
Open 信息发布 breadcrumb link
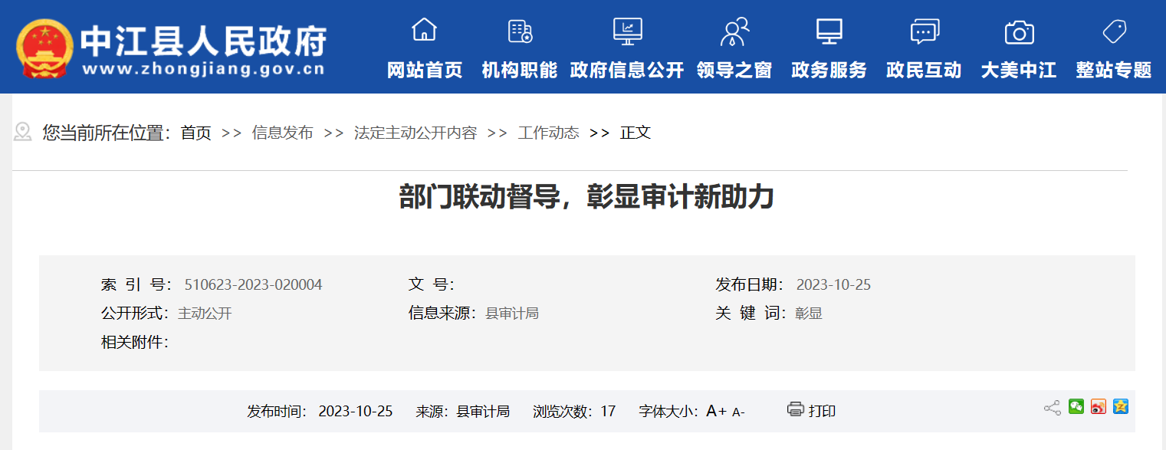point(282,133)
